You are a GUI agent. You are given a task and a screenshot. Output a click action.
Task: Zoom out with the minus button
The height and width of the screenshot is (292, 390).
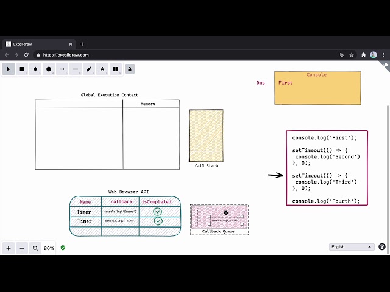[x=22, y=248]
